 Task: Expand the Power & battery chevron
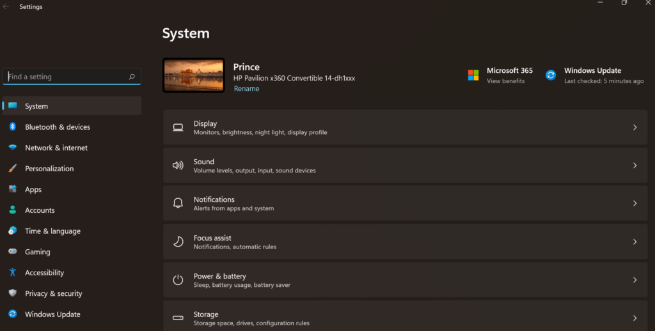[635, 280]
